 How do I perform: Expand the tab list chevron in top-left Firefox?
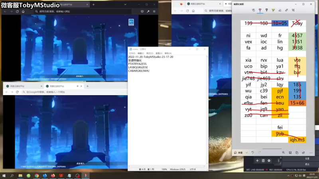tap(125, 4)
